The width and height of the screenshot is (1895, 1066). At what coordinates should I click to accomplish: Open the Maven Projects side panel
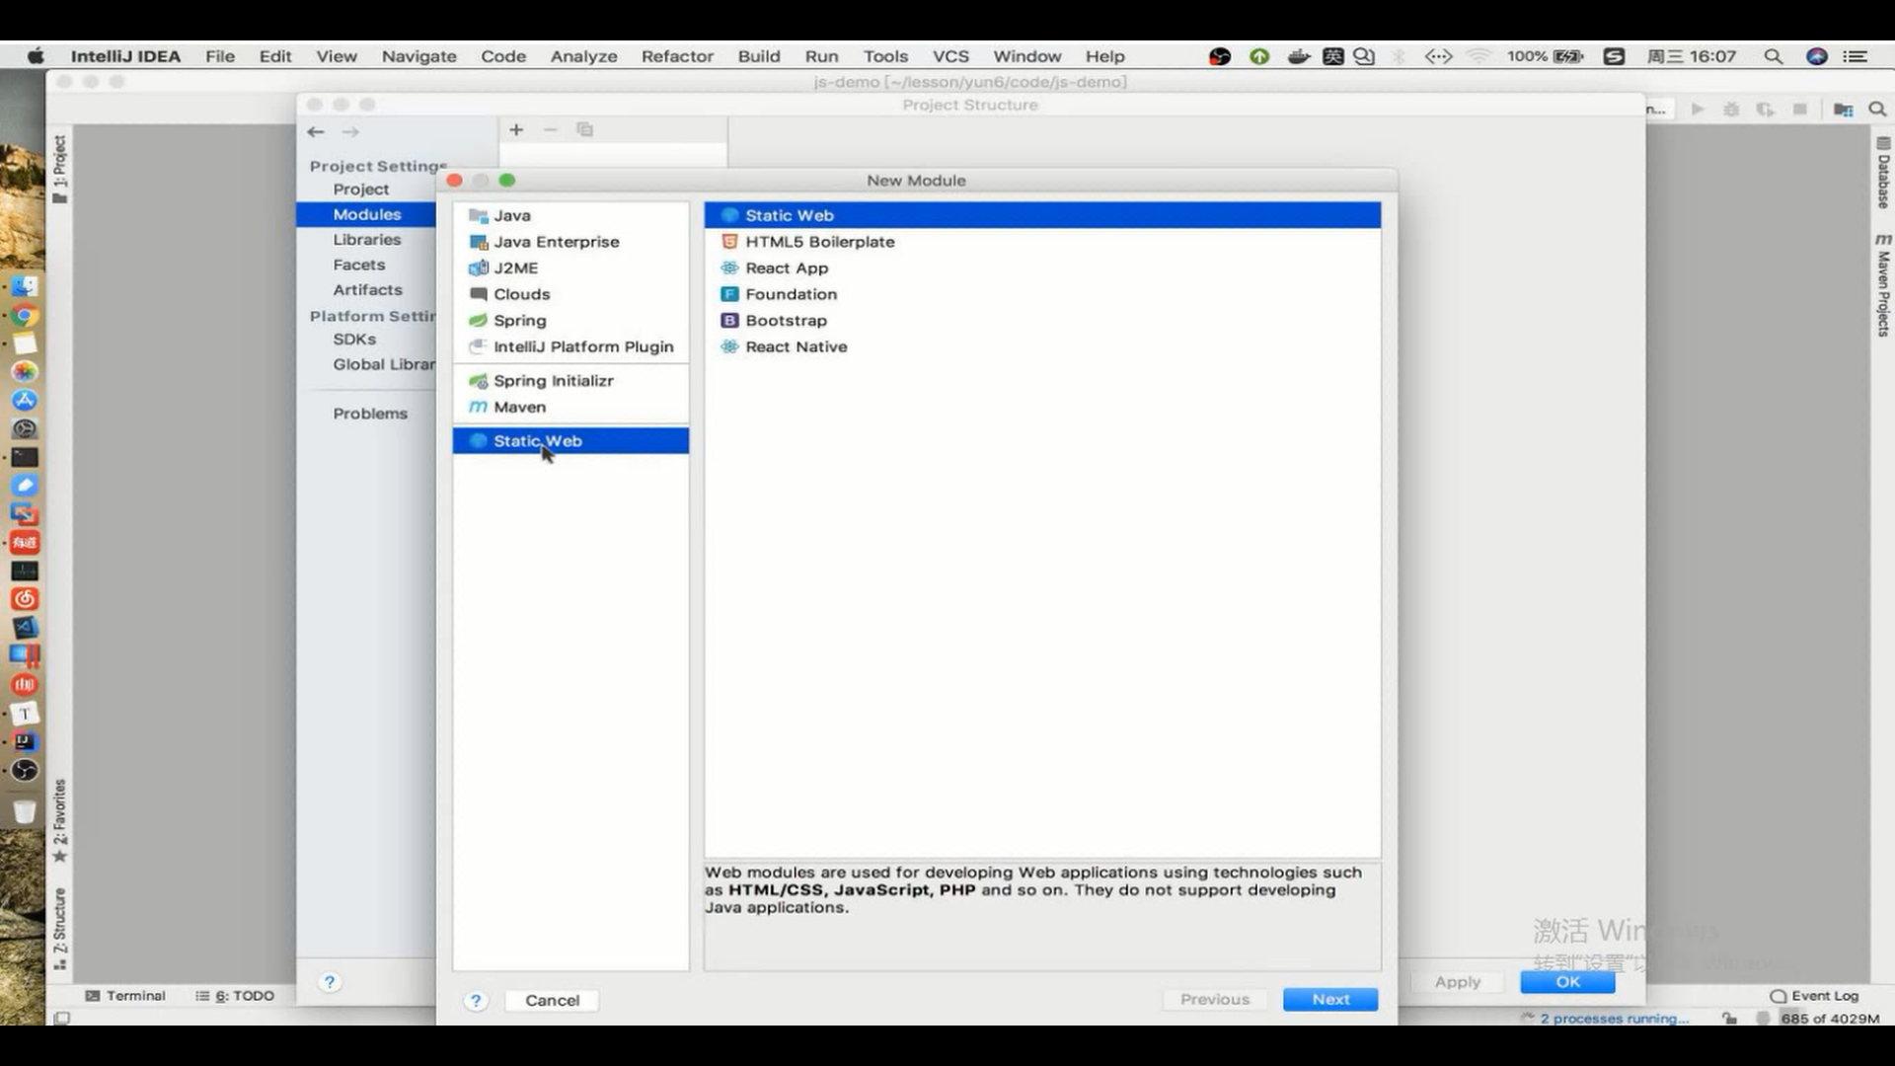(1883, 286)
